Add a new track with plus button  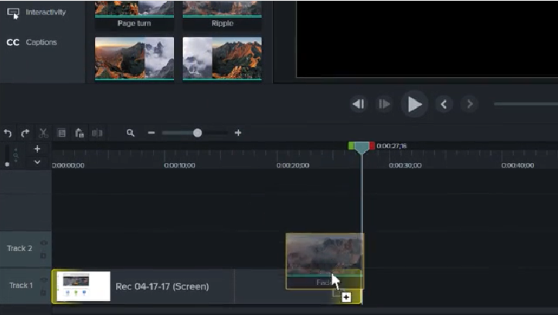[37, 149]
